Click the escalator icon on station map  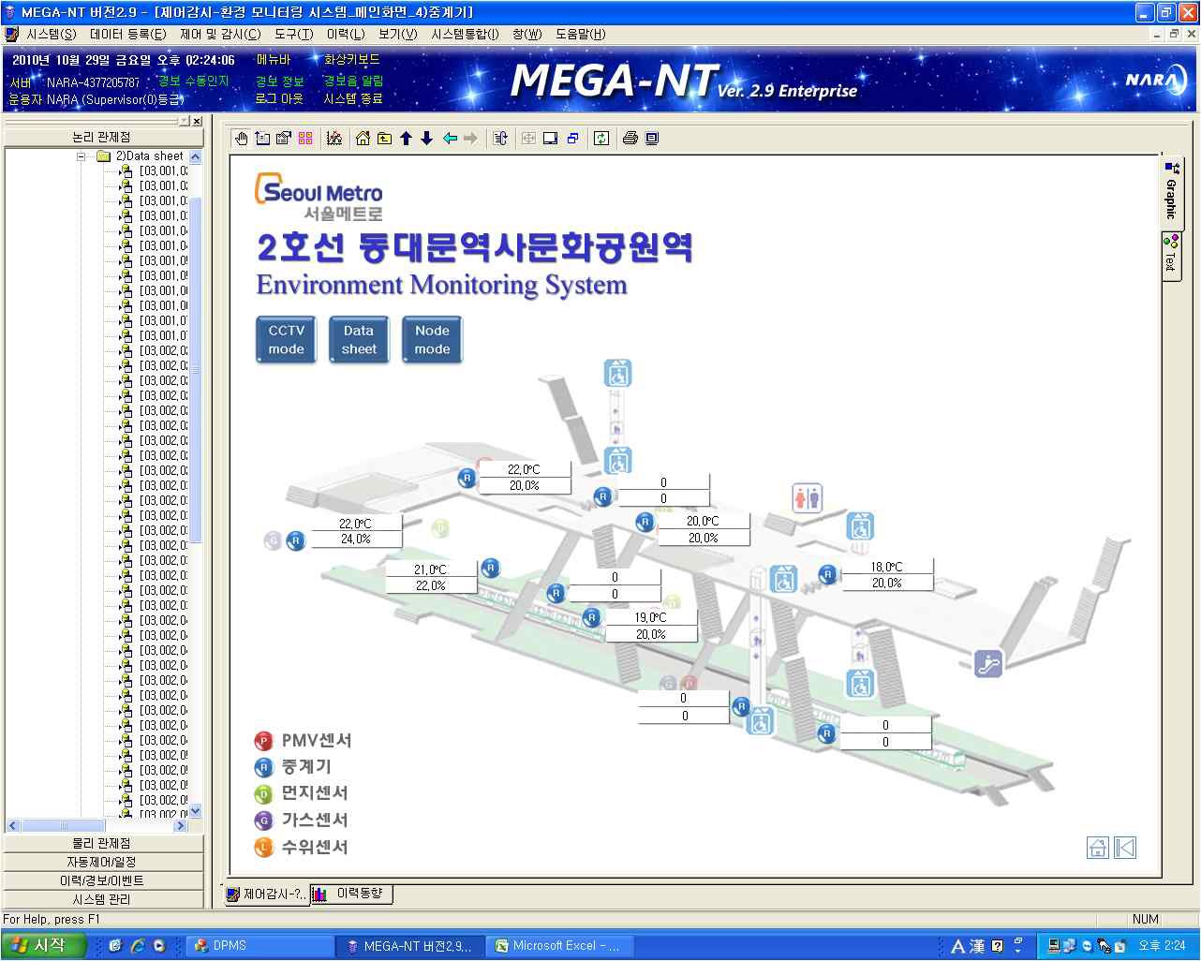[987, 663]
